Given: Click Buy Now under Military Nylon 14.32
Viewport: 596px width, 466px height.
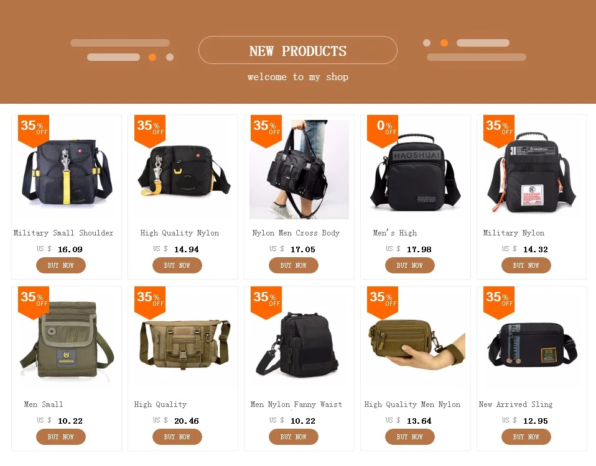Looking at the screenshot, I should click(x=526, y=265).
